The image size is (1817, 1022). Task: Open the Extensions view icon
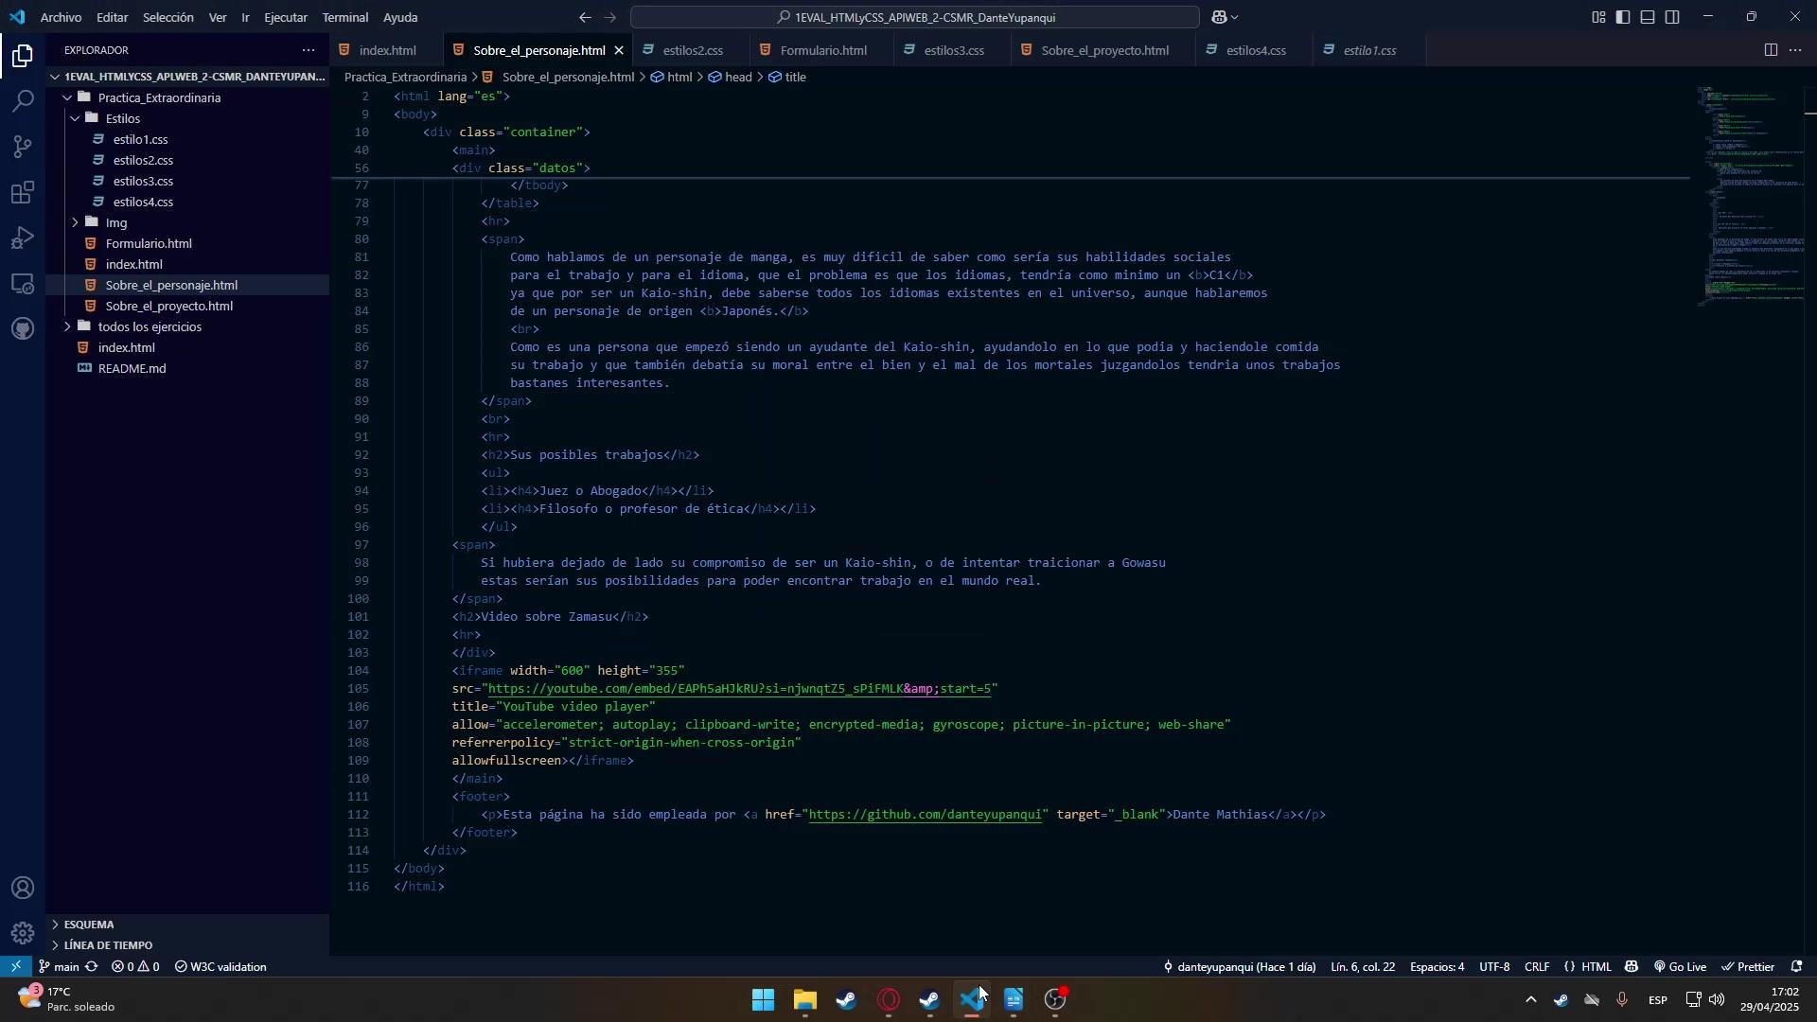pyautogui.click(x=23, y=193)
